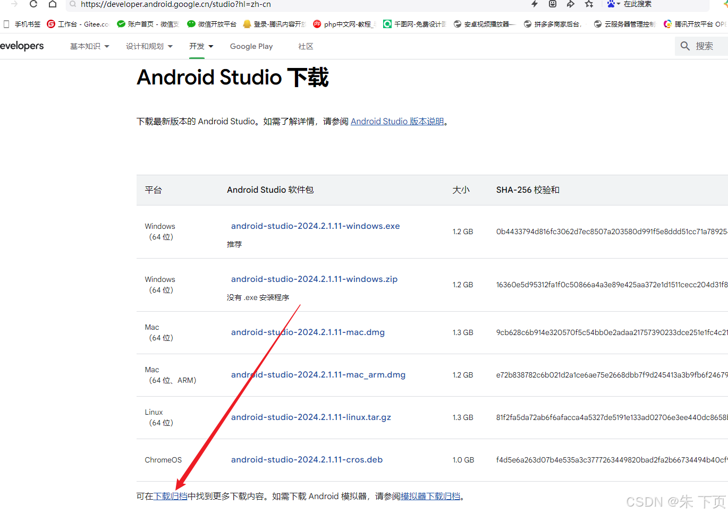Click the Linux (64 位) platform cell
Screen dimensions: 728x514
159,417
